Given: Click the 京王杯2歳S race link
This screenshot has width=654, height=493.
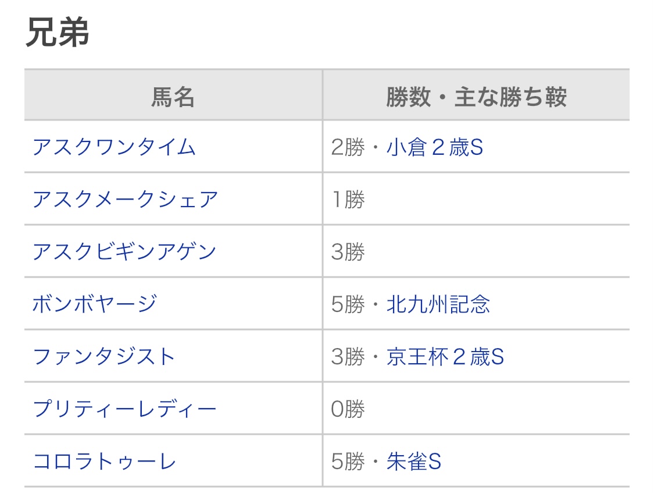Looking at the screenshot, I should coord(445,357).
